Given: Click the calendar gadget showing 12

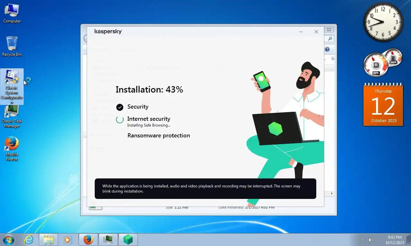Looking at the screenshot, I should pyautogui.click(x=383, y=104).
